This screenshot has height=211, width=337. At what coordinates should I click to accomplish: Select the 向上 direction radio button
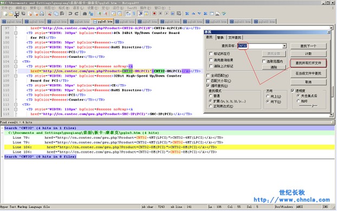coord(268,96)
